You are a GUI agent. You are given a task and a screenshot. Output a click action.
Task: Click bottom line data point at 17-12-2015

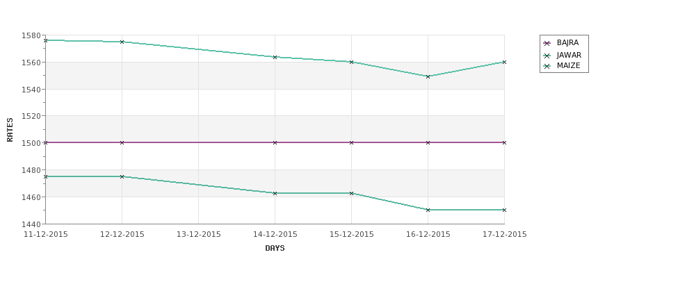coord(504,210)
